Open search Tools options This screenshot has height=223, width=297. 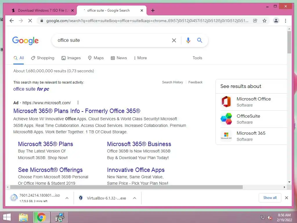197,58
